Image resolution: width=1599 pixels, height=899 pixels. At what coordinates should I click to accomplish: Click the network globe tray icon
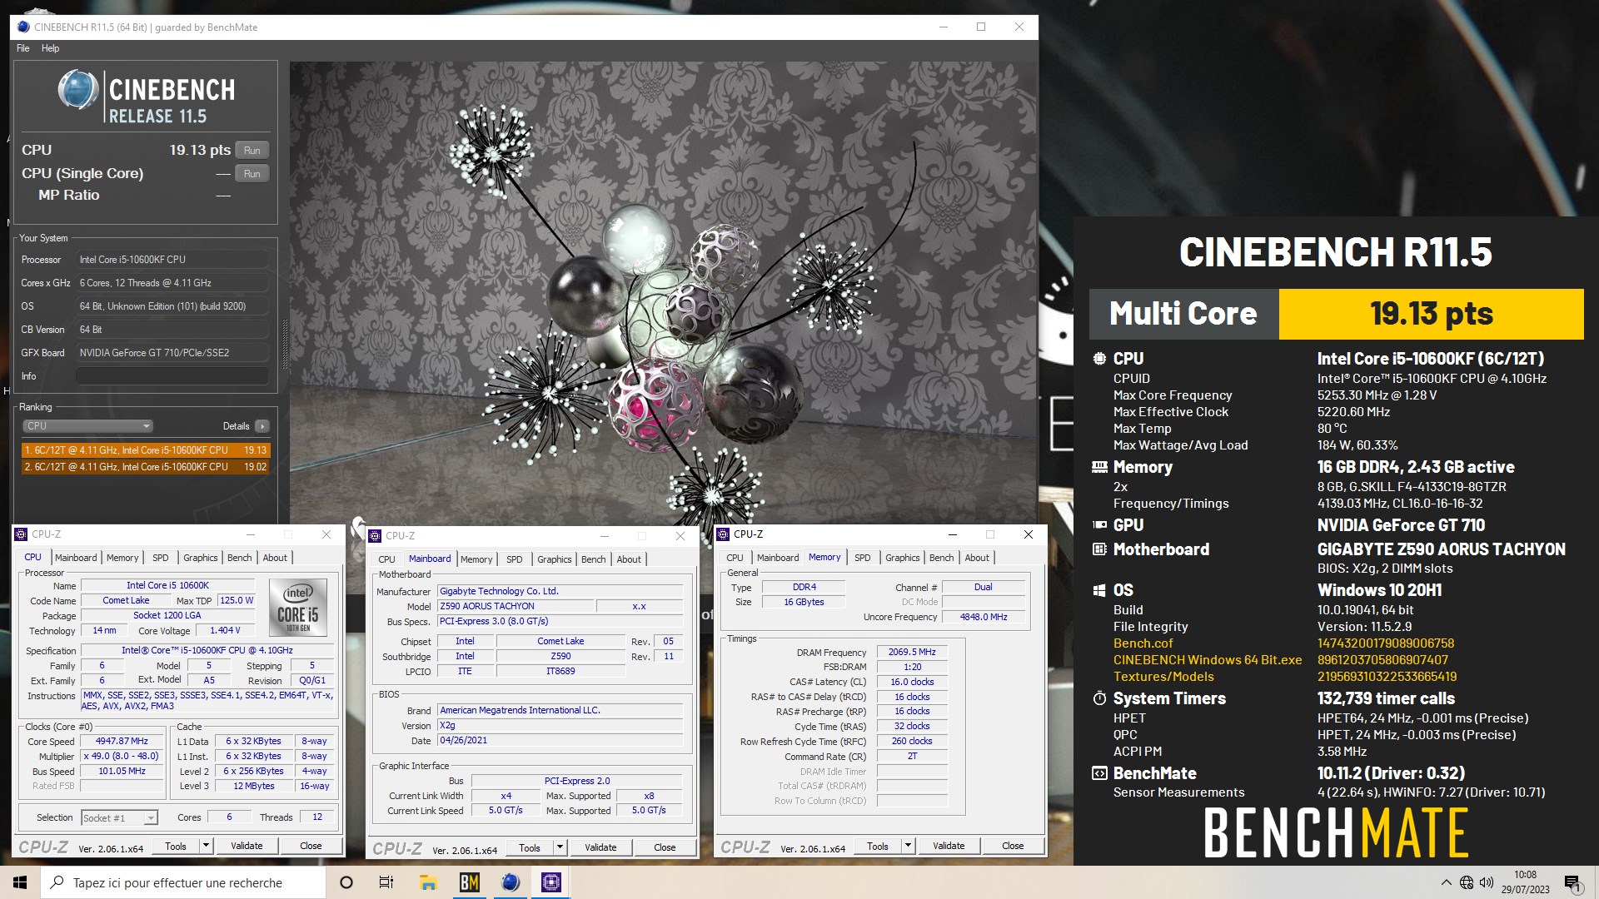point(1467,882)
